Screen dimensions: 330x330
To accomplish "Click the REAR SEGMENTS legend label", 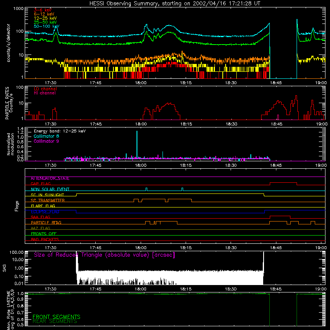I will (x=55, y=321).
